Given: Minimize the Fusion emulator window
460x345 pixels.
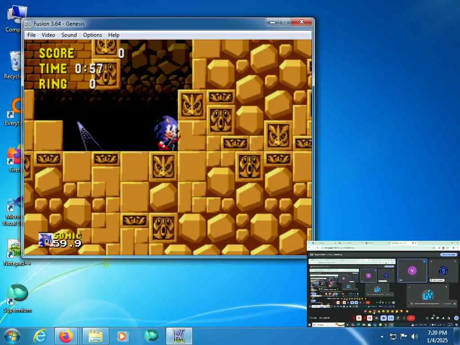Looking at the screenshot, I should coord(273,22).
